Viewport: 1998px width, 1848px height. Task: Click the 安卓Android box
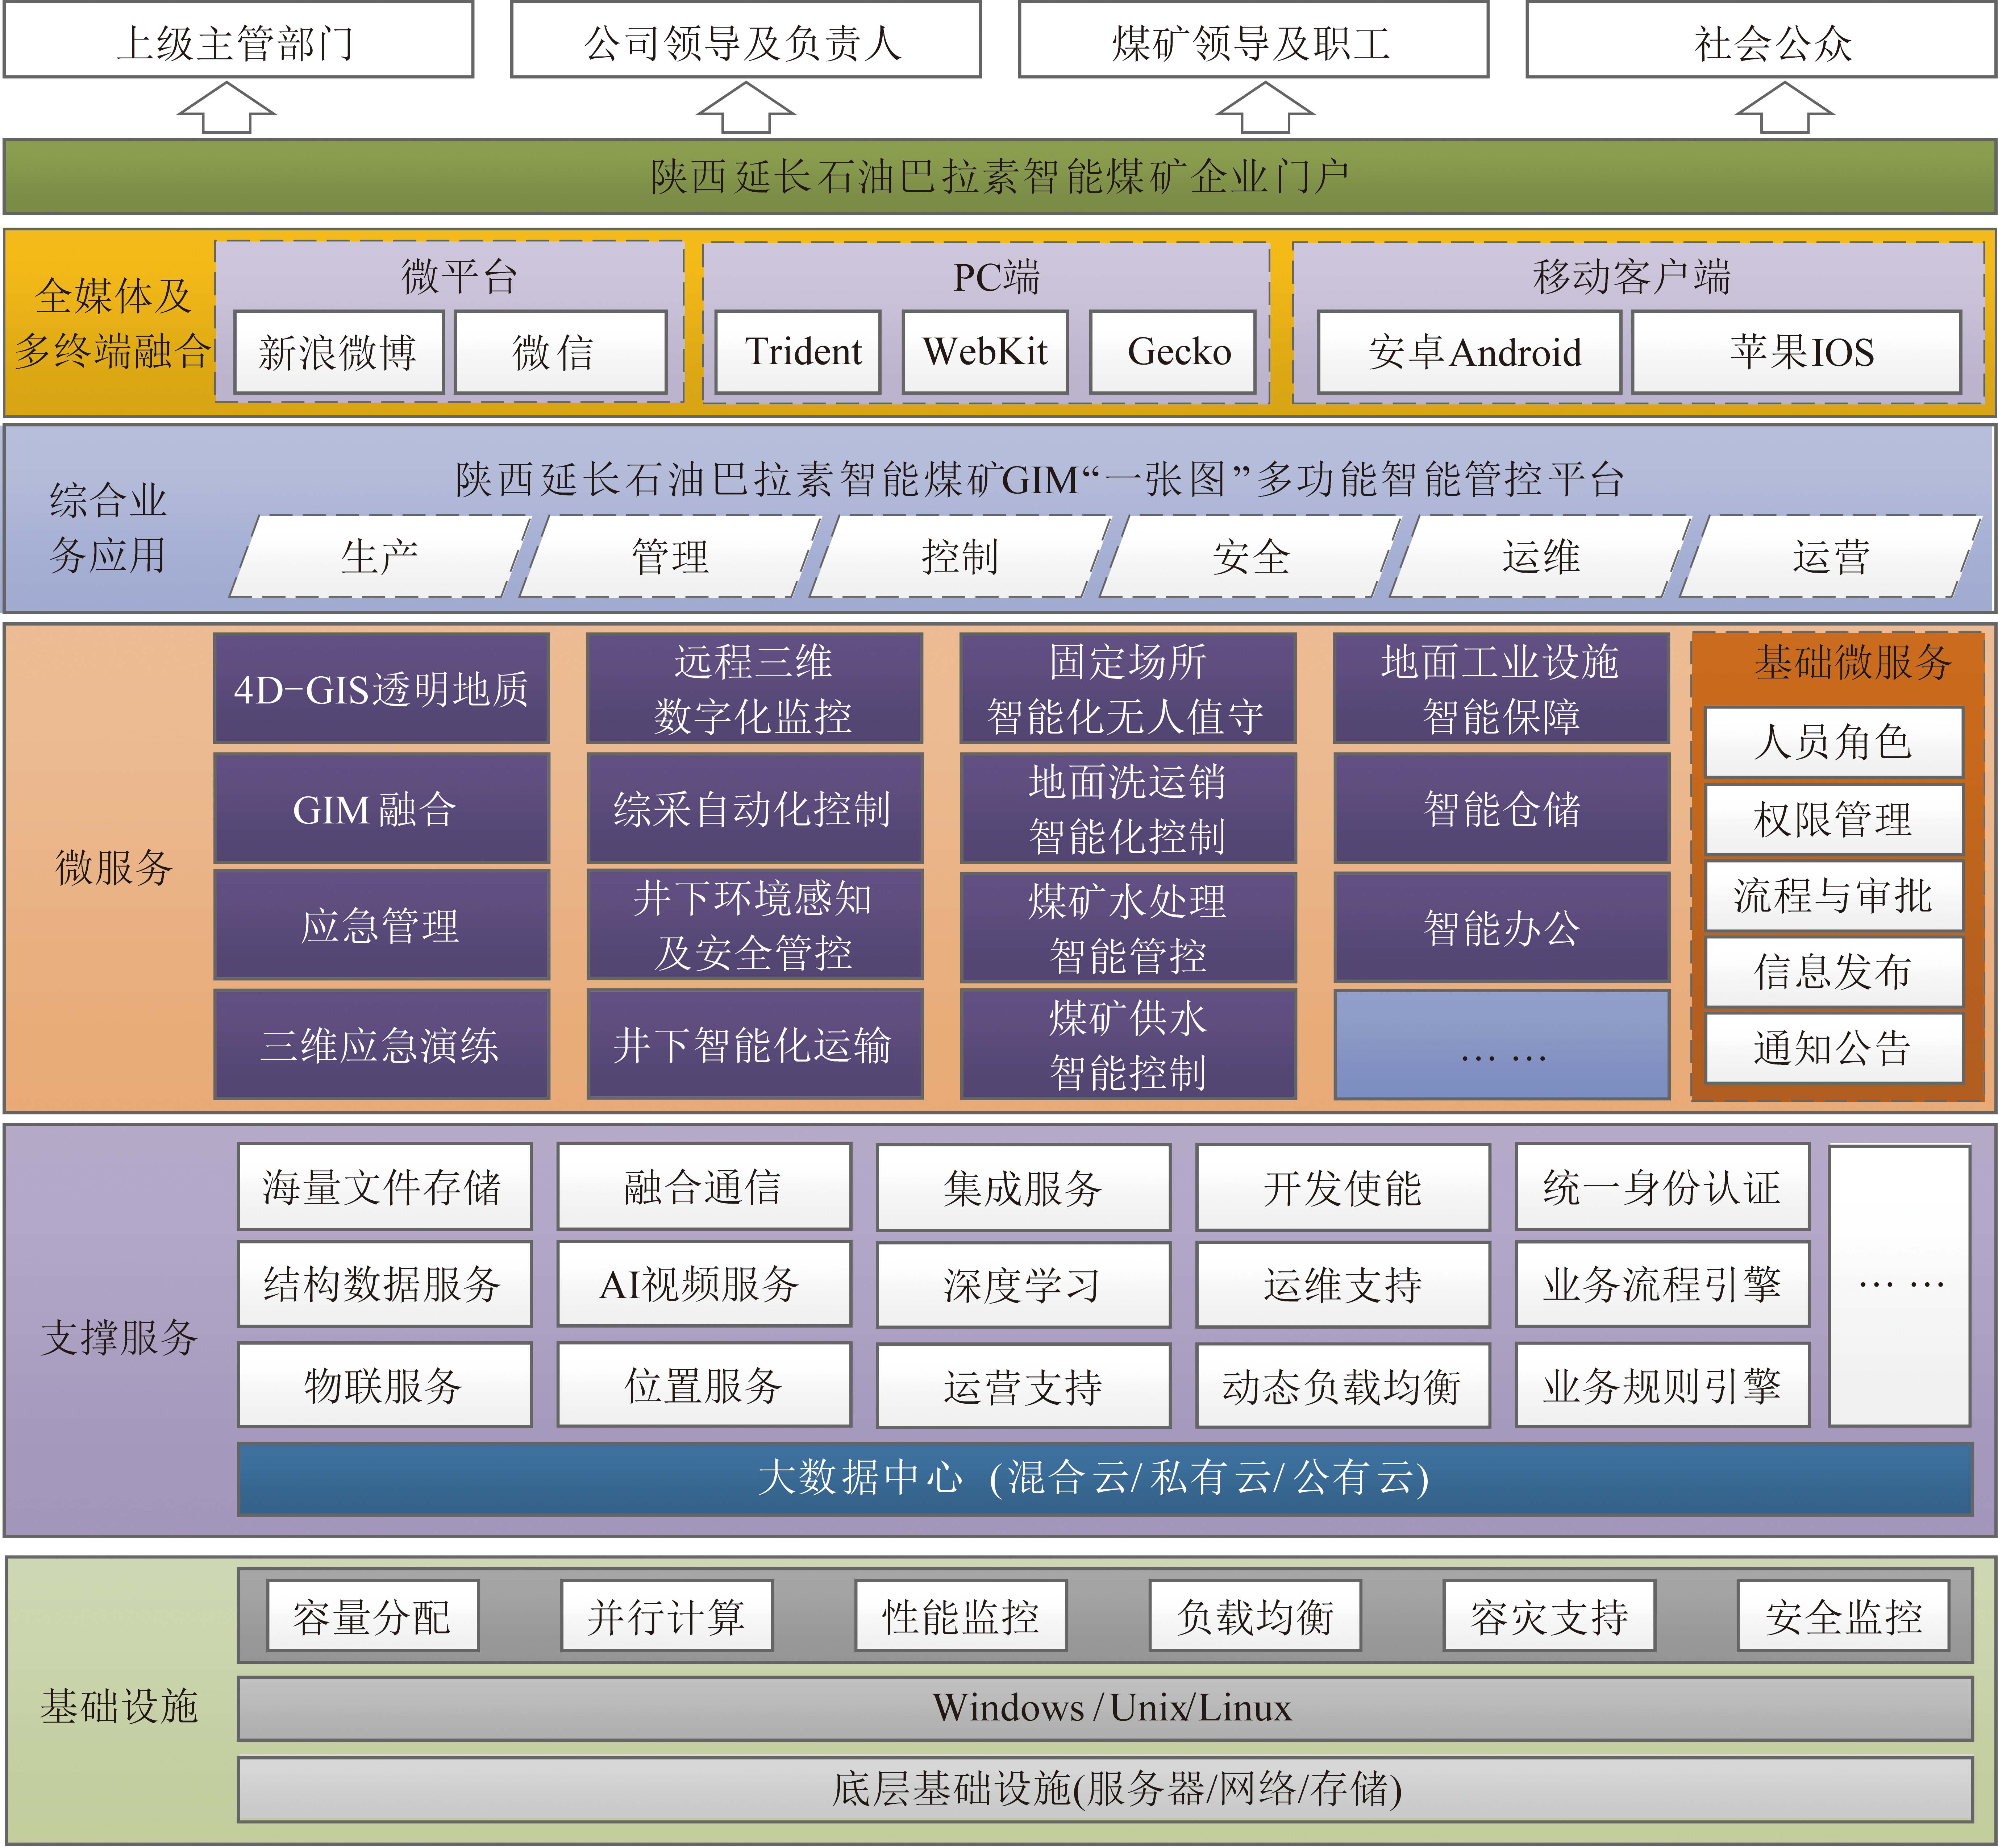tap(1469, 352)
